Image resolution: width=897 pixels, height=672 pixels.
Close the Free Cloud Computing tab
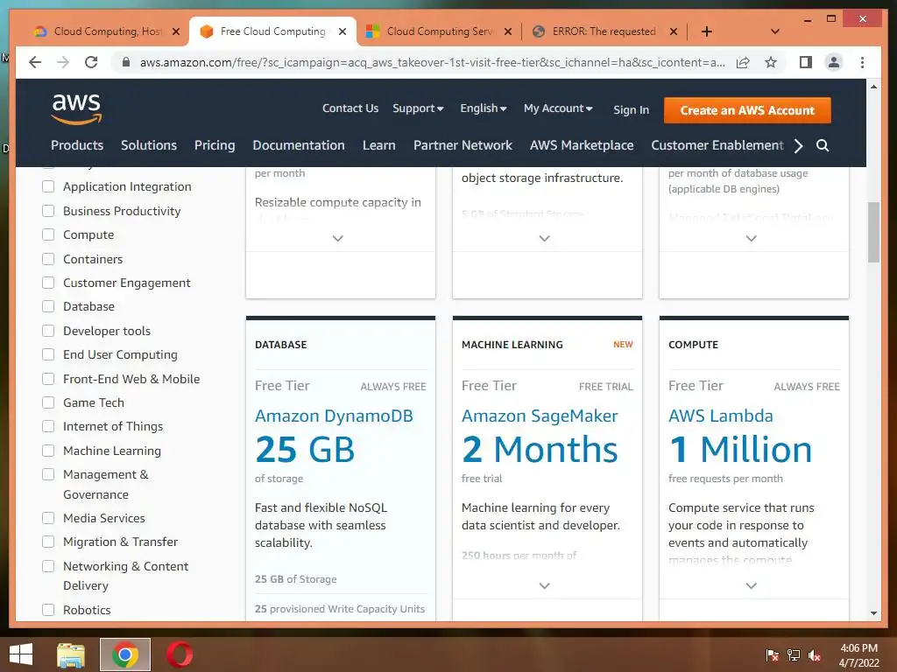tap(343, 31)
